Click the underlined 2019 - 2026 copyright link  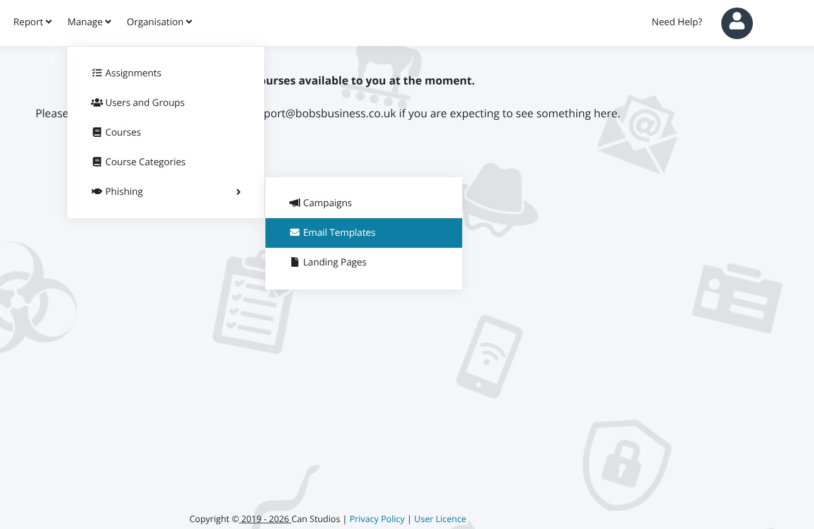[x=265, y=519]
